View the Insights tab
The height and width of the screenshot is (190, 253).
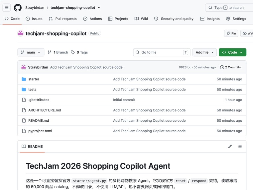pyautogui.click(x=210, y=19)
